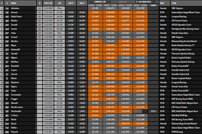Viewport: 202px width, 134px height.
Task: Click rider number 44 badge for Canet
Action: coord(7,29)
